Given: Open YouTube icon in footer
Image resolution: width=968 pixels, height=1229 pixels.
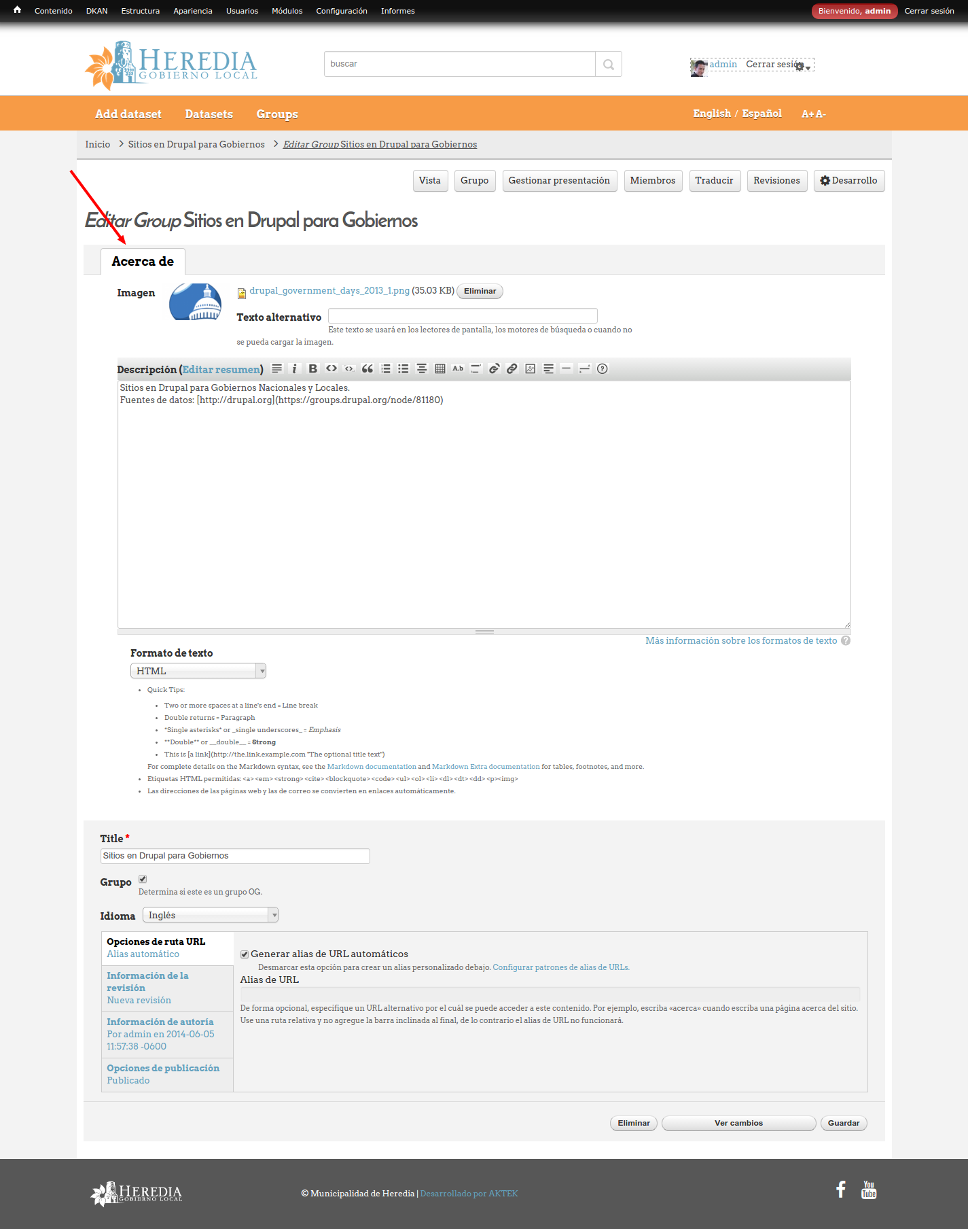Looking at the screenshot, I should pos(869,1189).
